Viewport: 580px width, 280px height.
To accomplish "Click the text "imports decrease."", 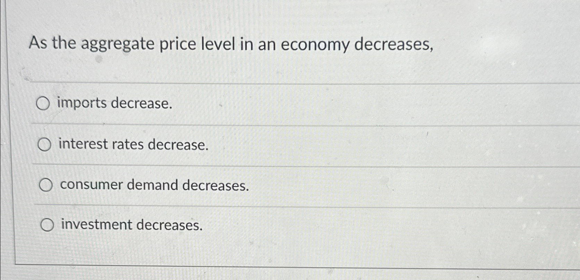I will tap(115, 103).
